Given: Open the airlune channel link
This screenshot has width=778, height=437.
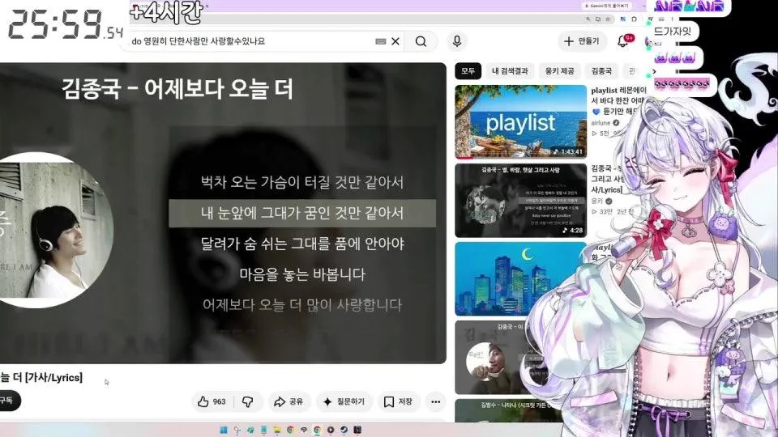Looking at the screenshot, I should pos(601,123).
